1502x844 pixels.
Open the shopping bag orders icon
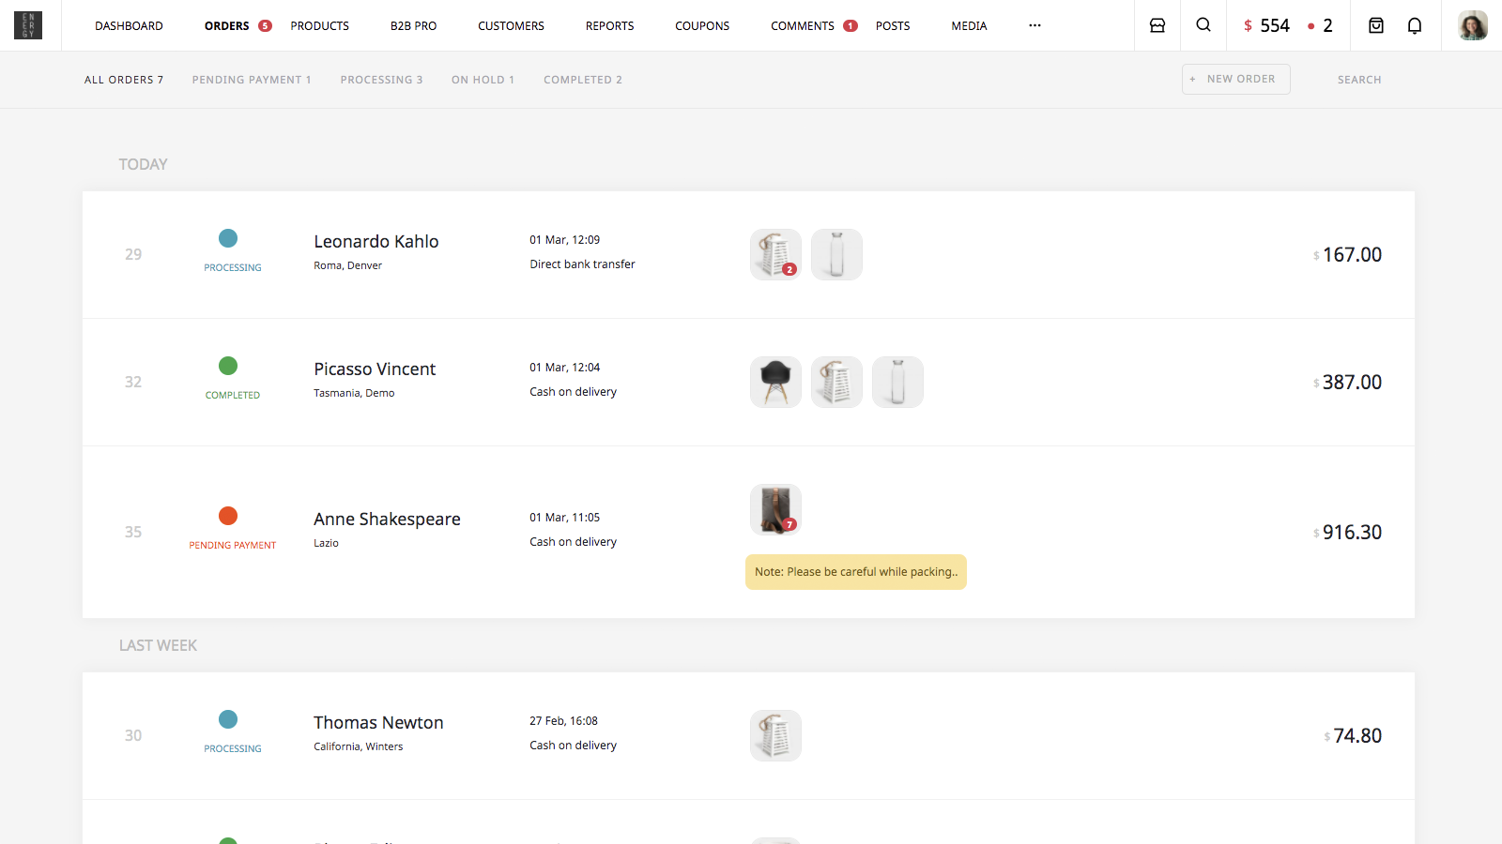point(1376,25)
